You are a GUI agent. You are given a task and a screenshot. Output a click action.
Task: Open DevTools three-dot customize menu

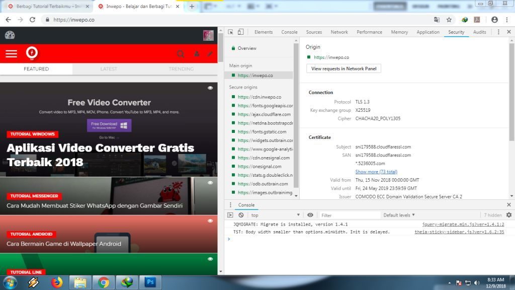point(498,32)
